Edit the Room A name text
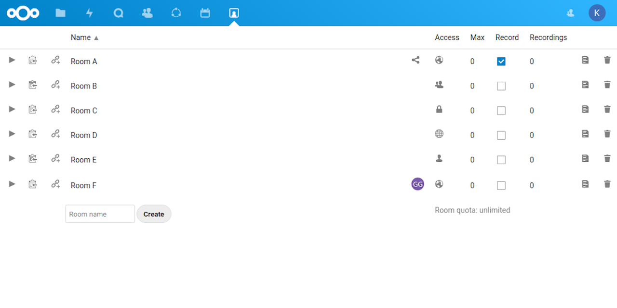Screen dimensions: 617x308 [84, 62]
